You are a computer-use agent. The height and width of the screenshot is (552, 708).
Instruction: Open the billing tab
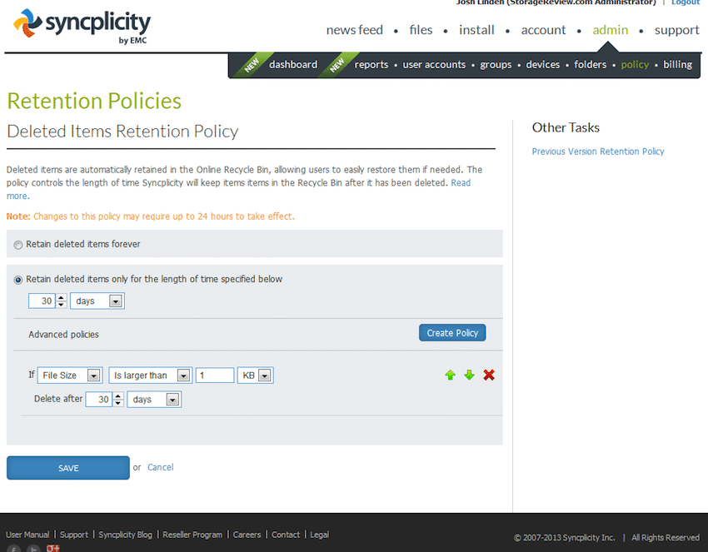[677, 65]
